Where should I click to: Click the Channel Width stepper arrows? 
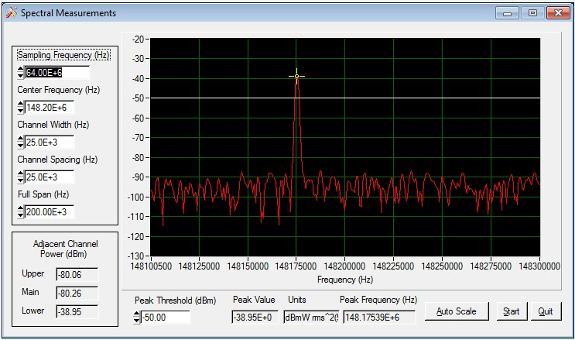20,143
